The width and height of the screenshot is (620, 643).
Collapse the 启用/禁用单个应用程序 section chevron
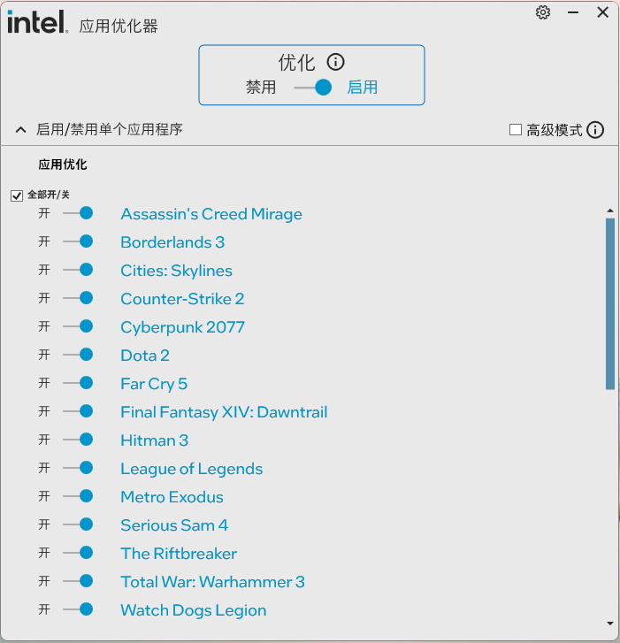point(20,130)
